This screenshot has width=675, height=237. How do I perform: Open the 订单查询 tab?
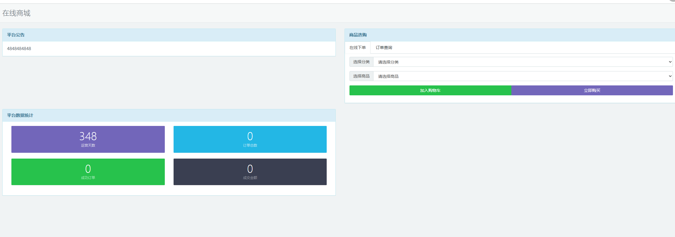(x=384, y=48)
